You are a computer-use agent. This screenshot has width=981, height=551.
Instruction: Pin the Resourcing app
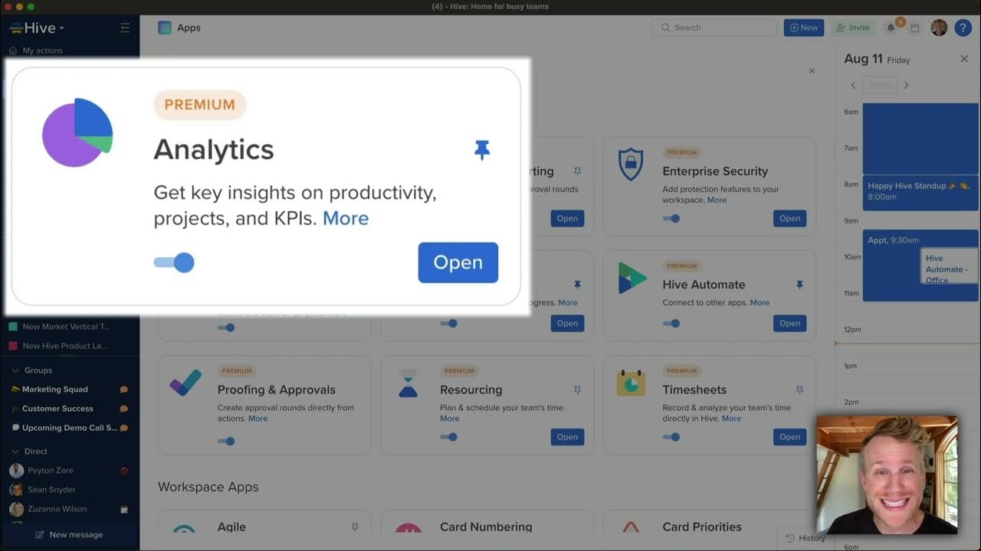coord(577,390)
